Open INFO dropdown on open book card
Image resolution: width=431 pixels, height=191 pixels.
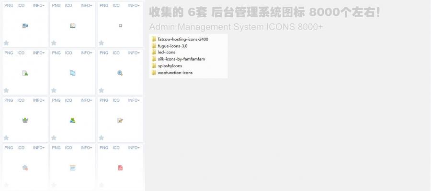[86, 5]
